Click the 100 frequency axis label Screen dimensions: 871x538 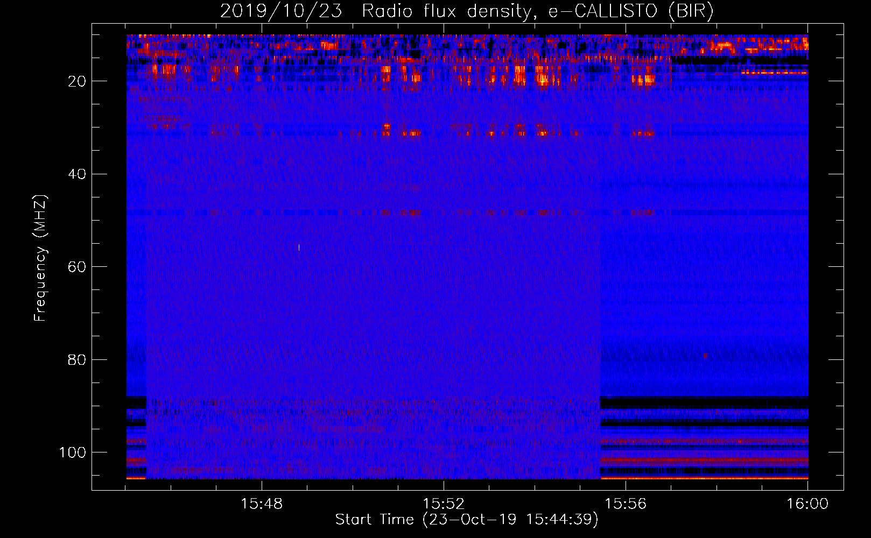click(73, 452)
